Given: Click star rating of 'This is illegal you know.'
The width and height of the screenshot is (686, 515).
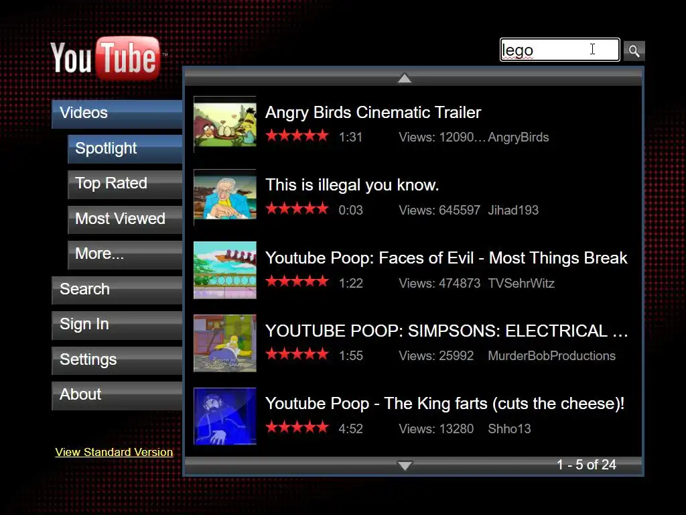Looking at the screenshot, I should click(x=297, y=209).
